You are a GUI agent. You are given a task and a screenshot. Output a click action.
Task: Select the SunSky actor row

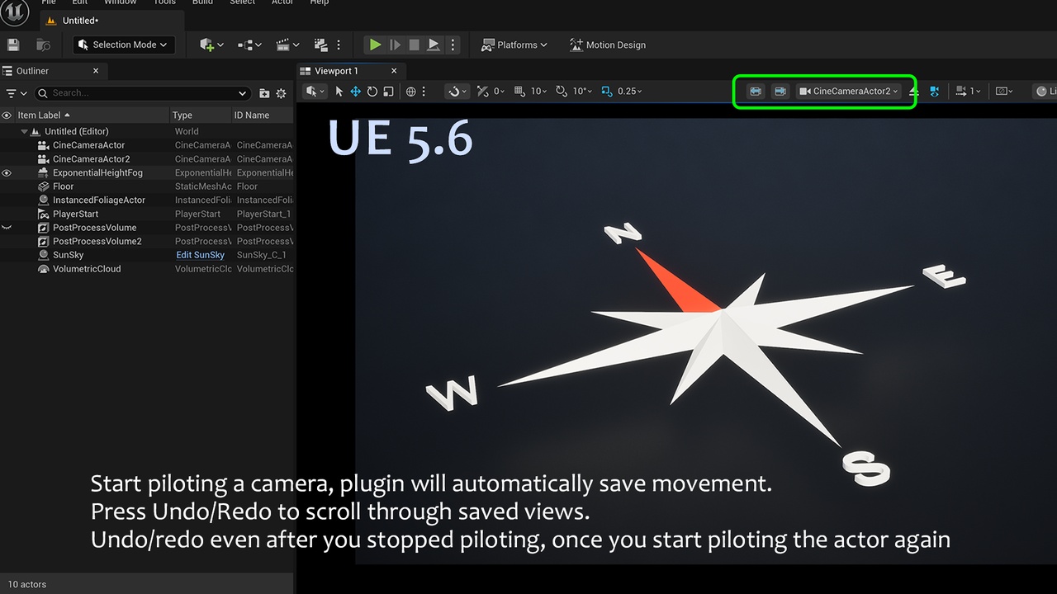147,255
